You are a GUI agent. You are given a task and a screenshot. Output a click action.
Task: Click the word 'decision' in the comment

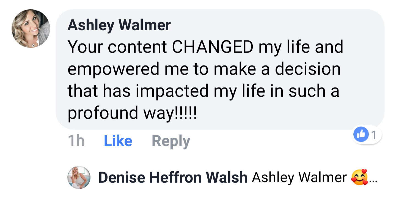(x=308, y=69)
